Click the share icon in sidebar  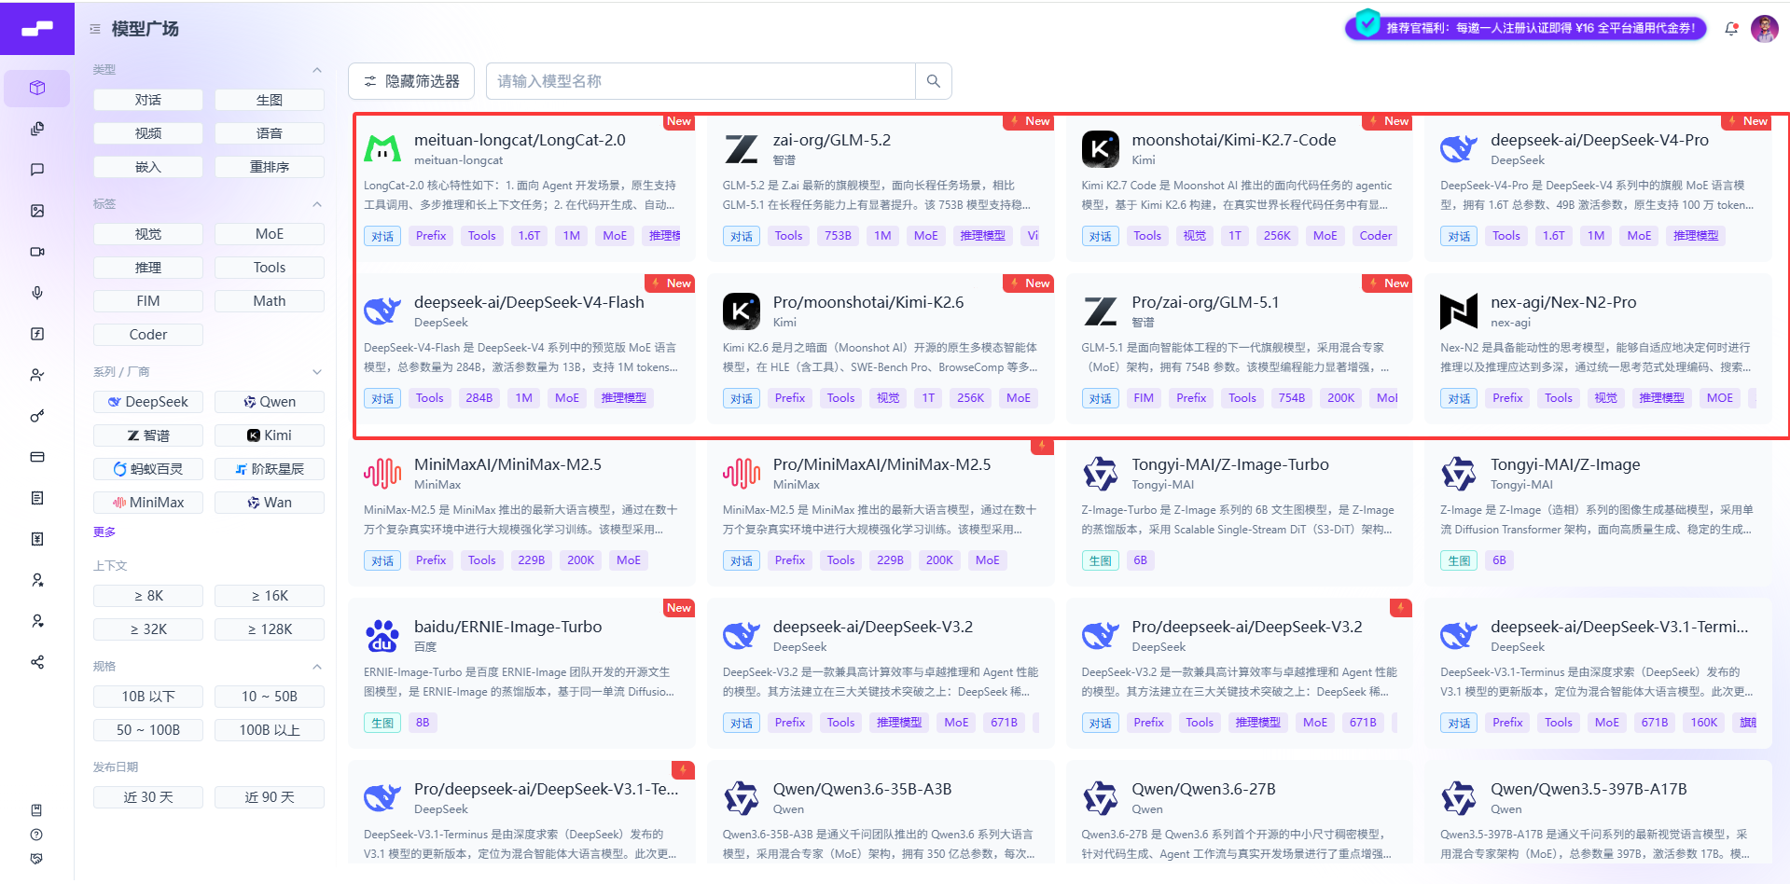point(37,662)
